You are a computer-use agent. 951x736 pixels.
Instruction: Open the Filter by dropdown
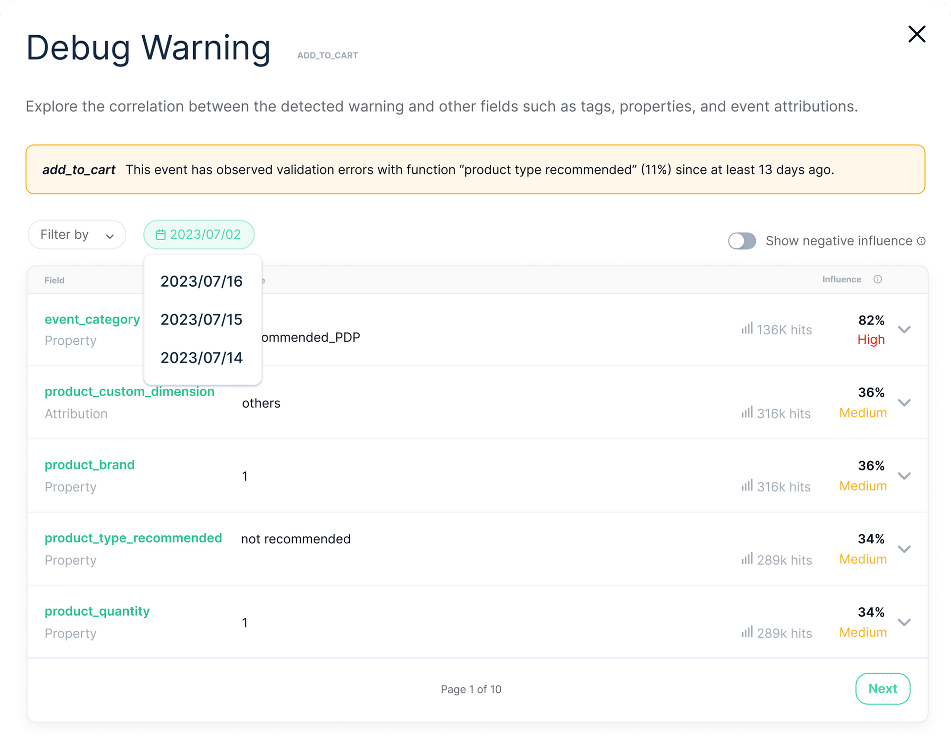tap(77, 234)
